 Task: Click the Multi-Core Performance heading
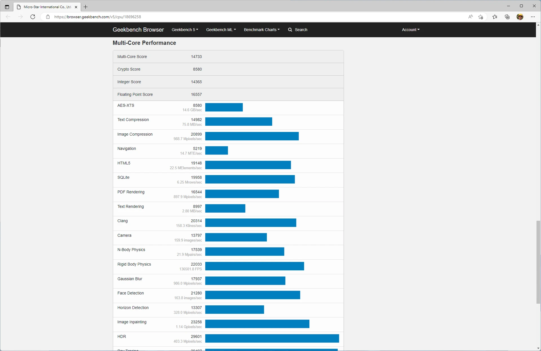pos(144,43)
